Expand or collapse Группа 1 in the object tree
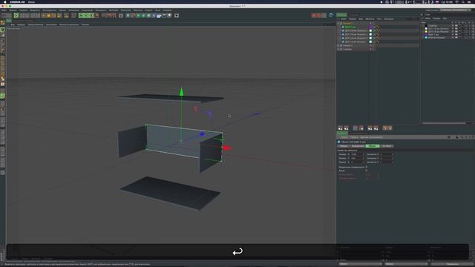Screen dimensions: 475x267 click(338, 23)
